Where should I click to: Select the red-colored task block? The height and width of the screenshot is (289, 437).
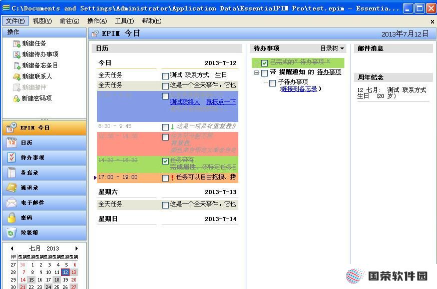(x=168, y=143)
